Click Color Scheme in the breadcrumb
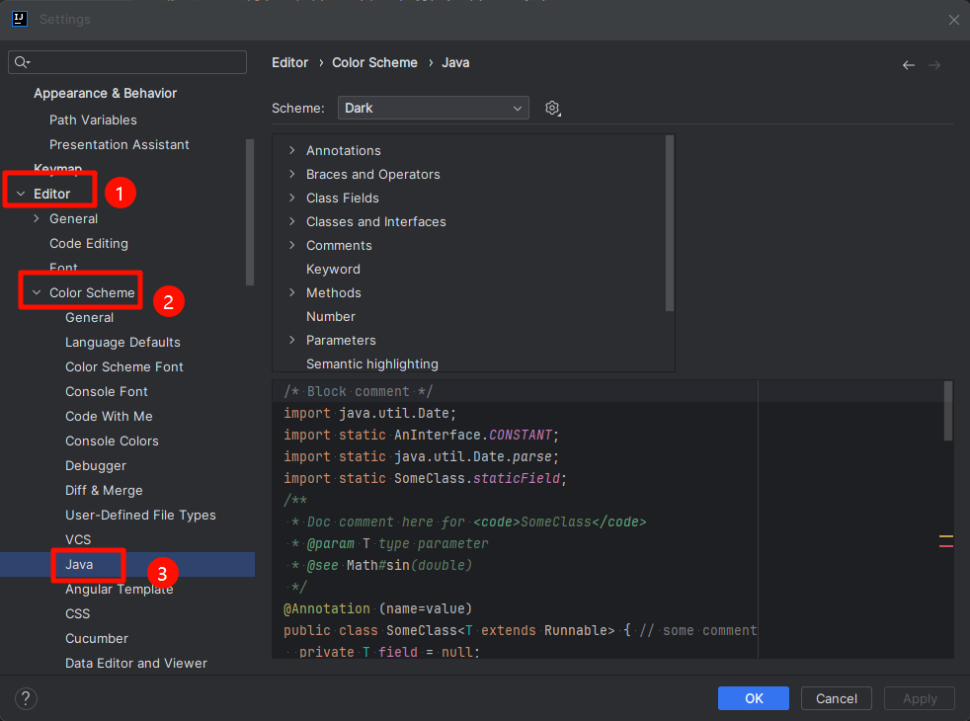The image size is (970, 721). [374, 62]
